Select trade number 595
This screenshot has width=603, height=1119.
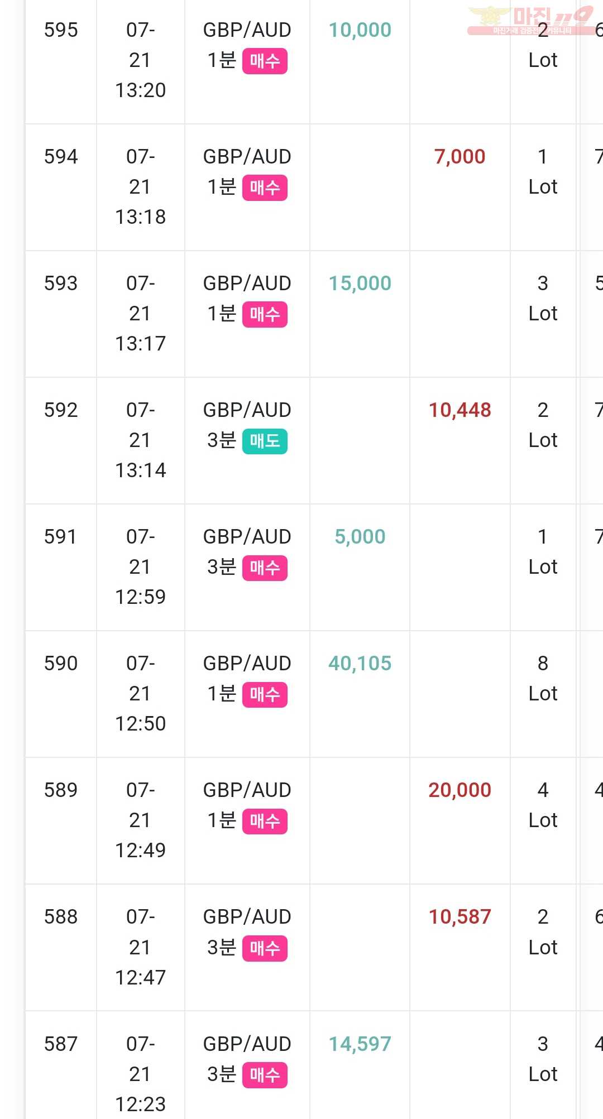pyautogui.click(x=61, y=30)
